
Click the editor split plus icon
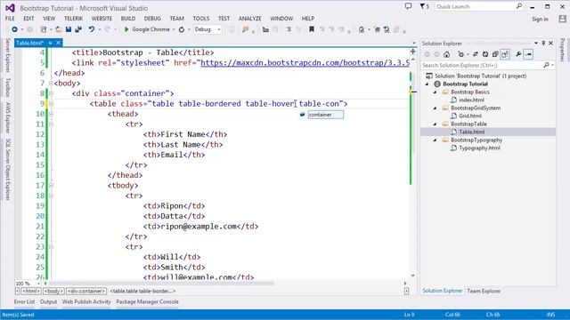(412, 52)
